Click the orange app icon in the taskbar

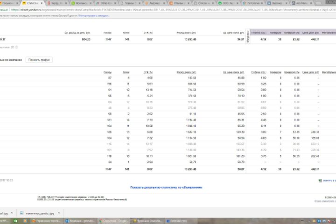pyautogui.click(x=25, y=221)
